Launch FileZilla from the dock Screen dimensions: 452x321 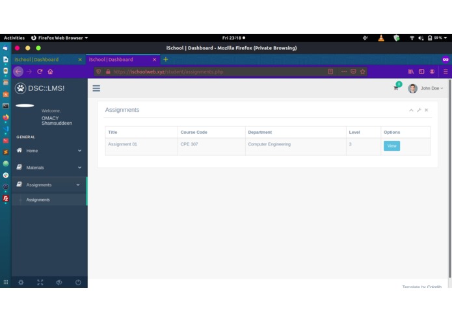6,198
